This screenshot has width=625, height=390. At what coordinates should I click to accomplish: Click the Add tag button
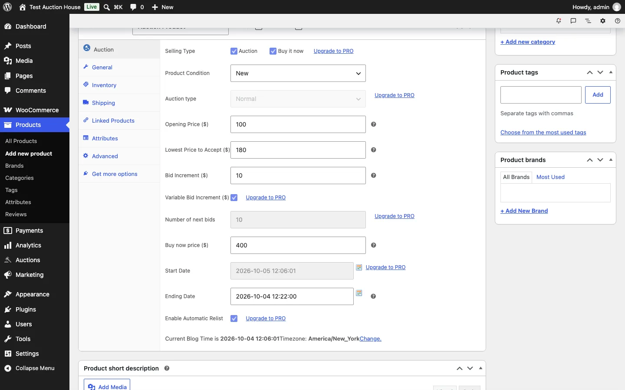pos(598,95)
